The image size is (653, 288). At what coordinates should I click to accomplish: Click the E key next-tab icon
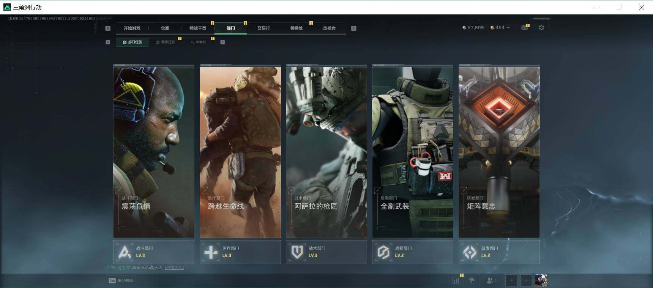click(x=354, y=28)
